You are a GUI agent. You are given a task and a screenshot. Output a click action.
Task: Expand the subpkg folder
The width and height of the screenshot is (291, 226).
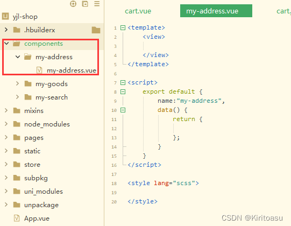[6, 178]
